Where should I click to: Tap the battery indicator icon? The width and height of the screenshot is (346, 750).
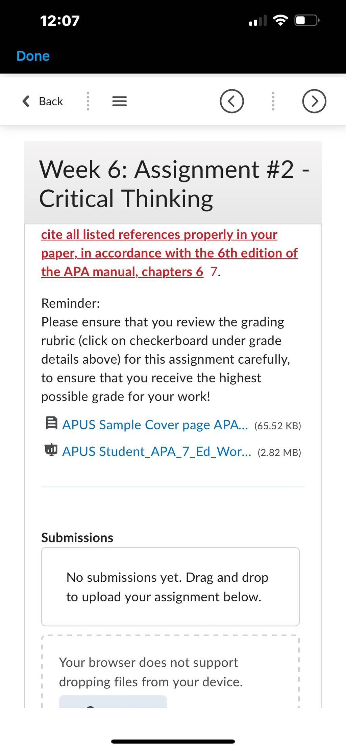307,21
